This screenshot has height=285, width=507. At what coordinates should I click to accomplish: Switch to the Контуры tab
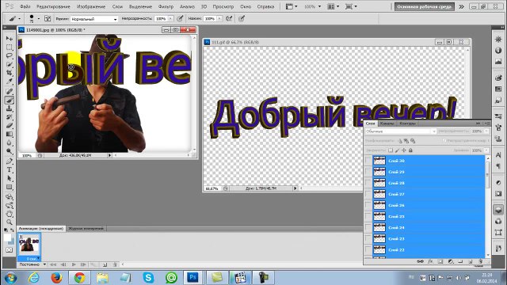pyautogui.click(x=407, y=123)
